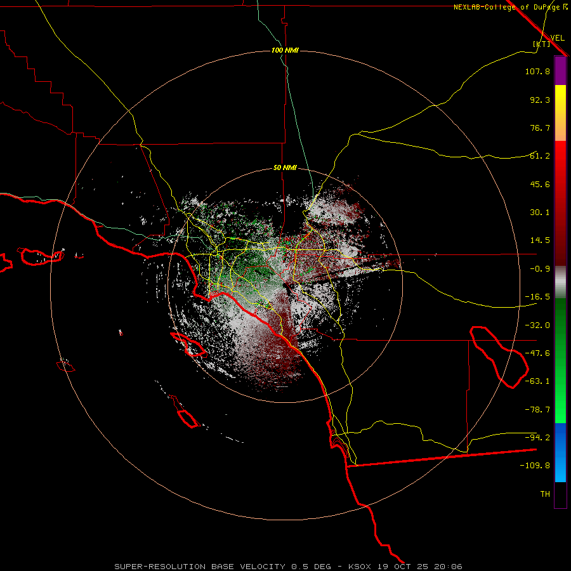Click the yellow-orange band of the color scale
The width and height of the screenshot is (571, 571).
point(560,113)
